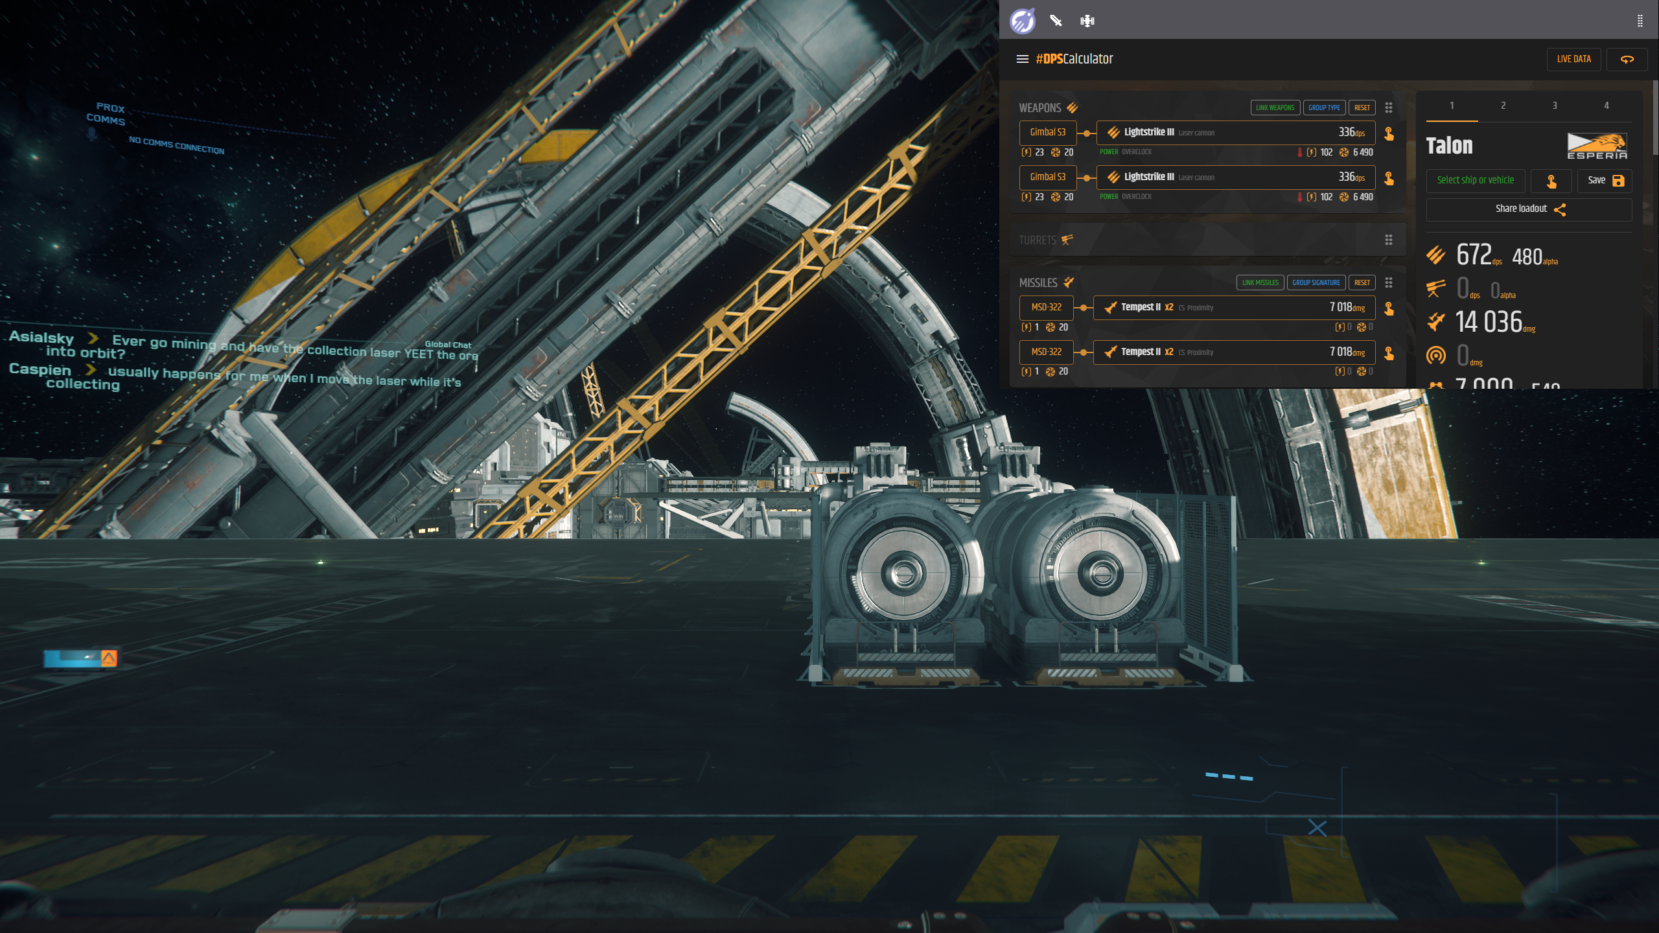Click the Turrets section grid dots icon
The image size is (1659, 933).
(1389, 240)
